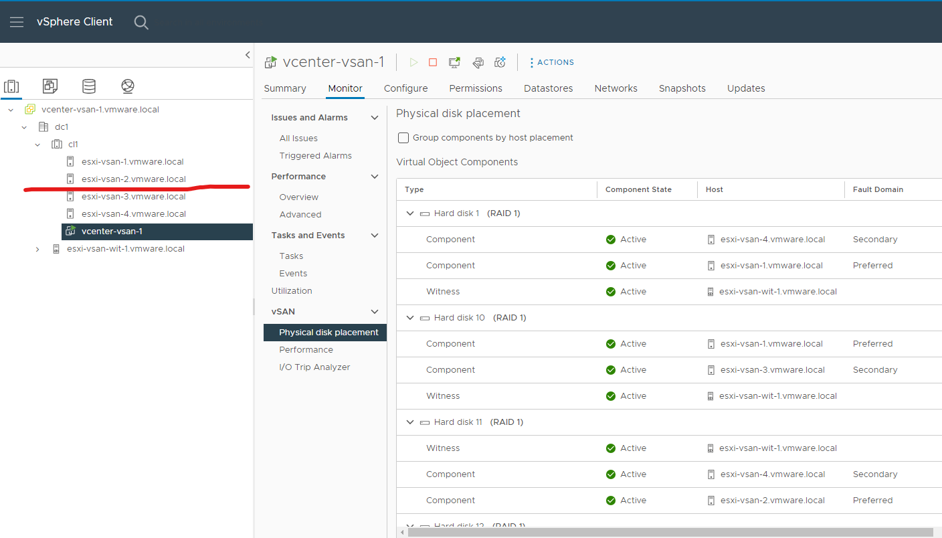Collapse the dc1 datacenter node

24,127
